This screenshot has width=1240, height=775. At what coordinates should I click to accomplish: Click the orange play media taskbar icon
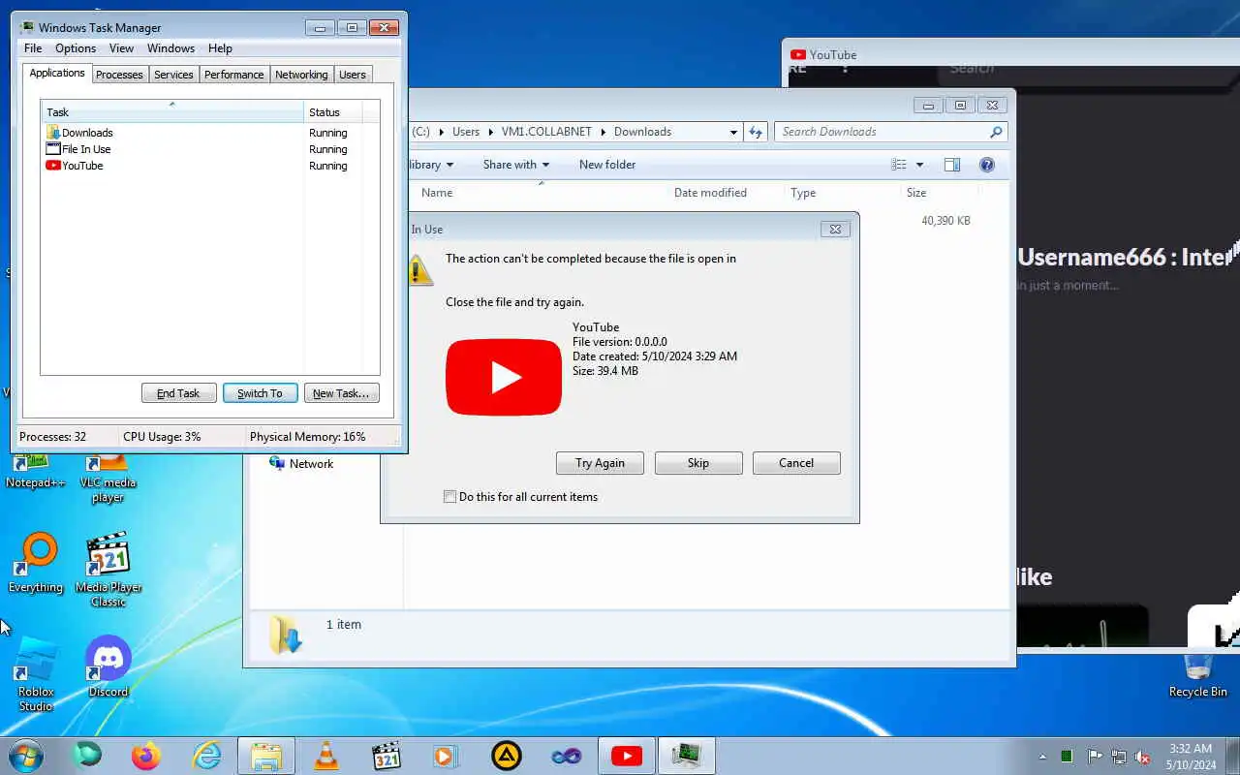(447, 755)
